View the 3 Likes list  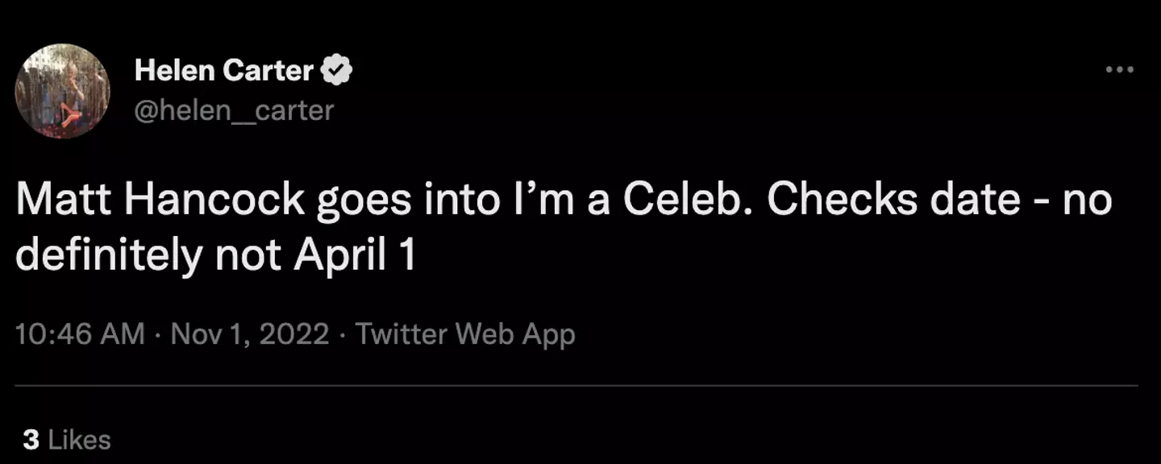67,440
